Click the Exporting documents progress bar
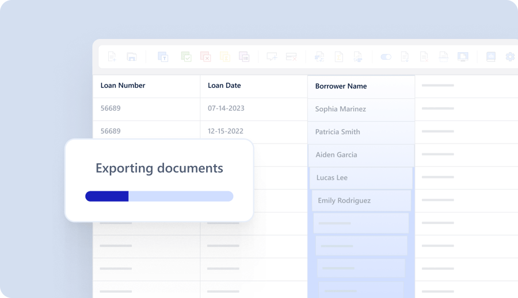Image resolution: width=518 pixels, height=298 pixels. [x=159, y=196]
